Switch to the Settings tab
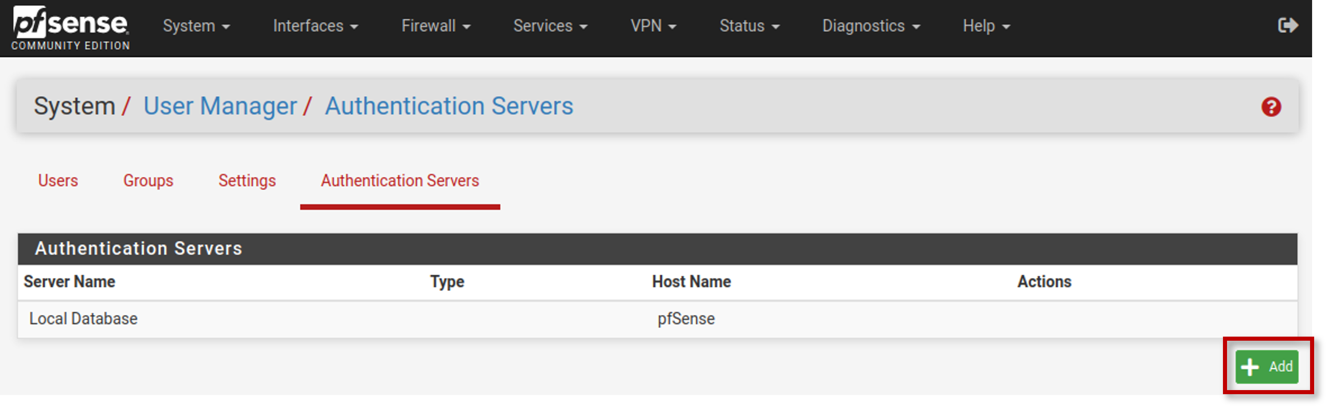 [x=247, y=180]
